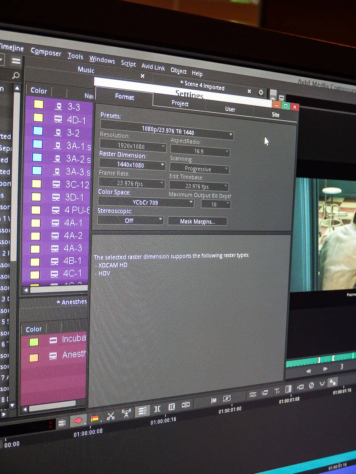356x474 pixels.
Task: Open the Help menu
Action: 197,73
